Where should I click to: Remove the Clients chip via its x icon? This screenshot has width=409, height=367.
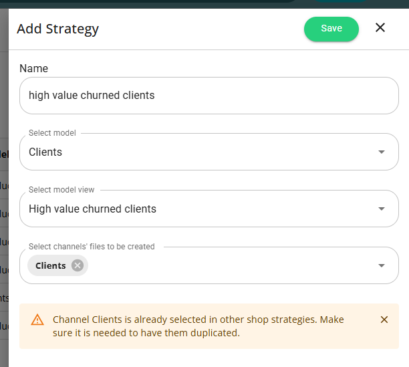[x=78, y=265]
